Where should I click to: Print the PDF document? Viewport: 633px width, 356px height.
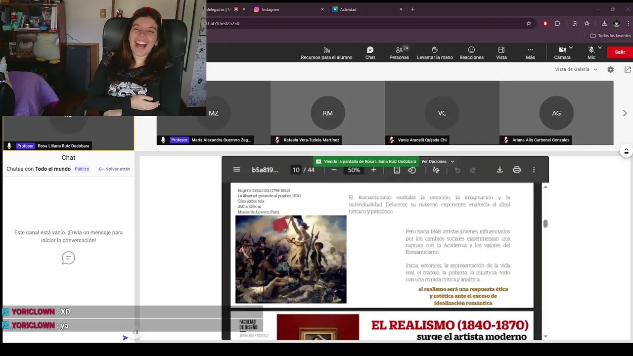coord(517,170)
